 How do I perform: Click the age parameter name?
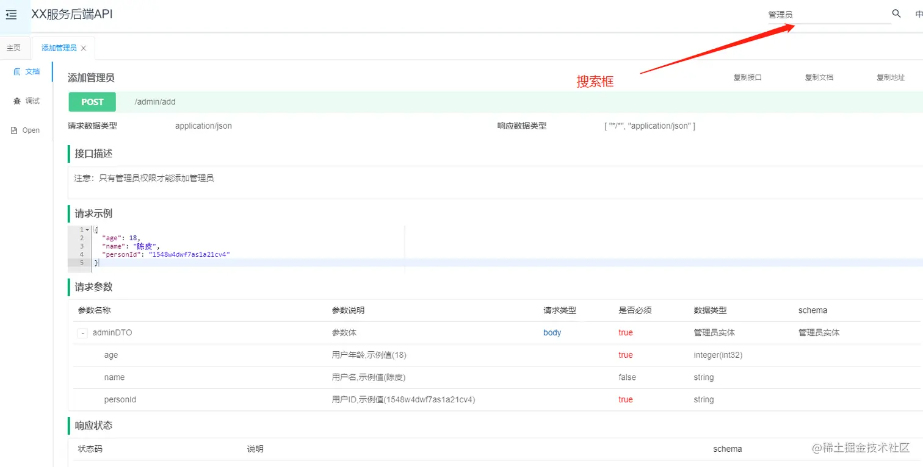coord(111,355)
